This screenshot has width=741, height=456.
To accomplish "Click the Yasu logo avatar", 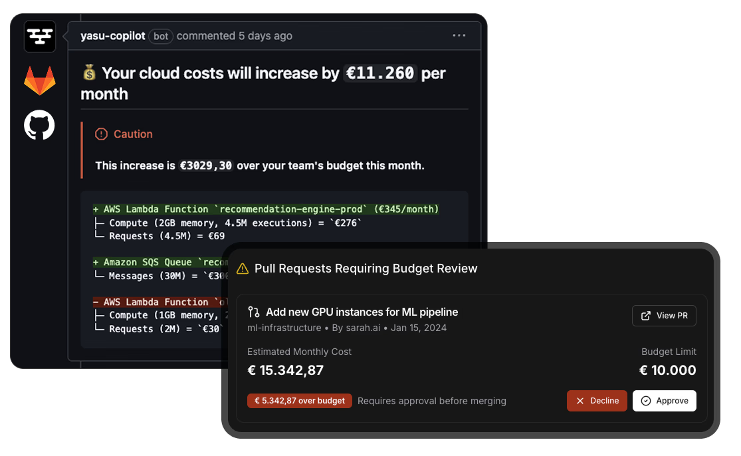I will (40, 37).
